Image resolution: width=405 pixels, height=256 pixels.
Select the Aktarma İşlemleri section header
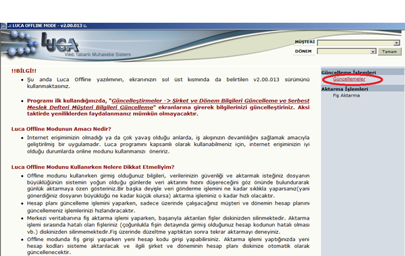344,89
